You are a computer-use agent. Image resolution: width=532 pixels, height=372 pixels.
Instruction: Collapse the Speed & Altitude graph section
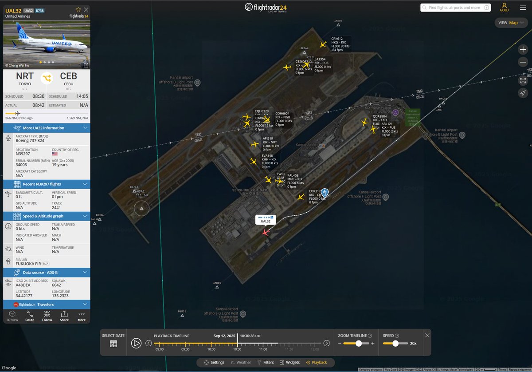[x=86, y=216]
